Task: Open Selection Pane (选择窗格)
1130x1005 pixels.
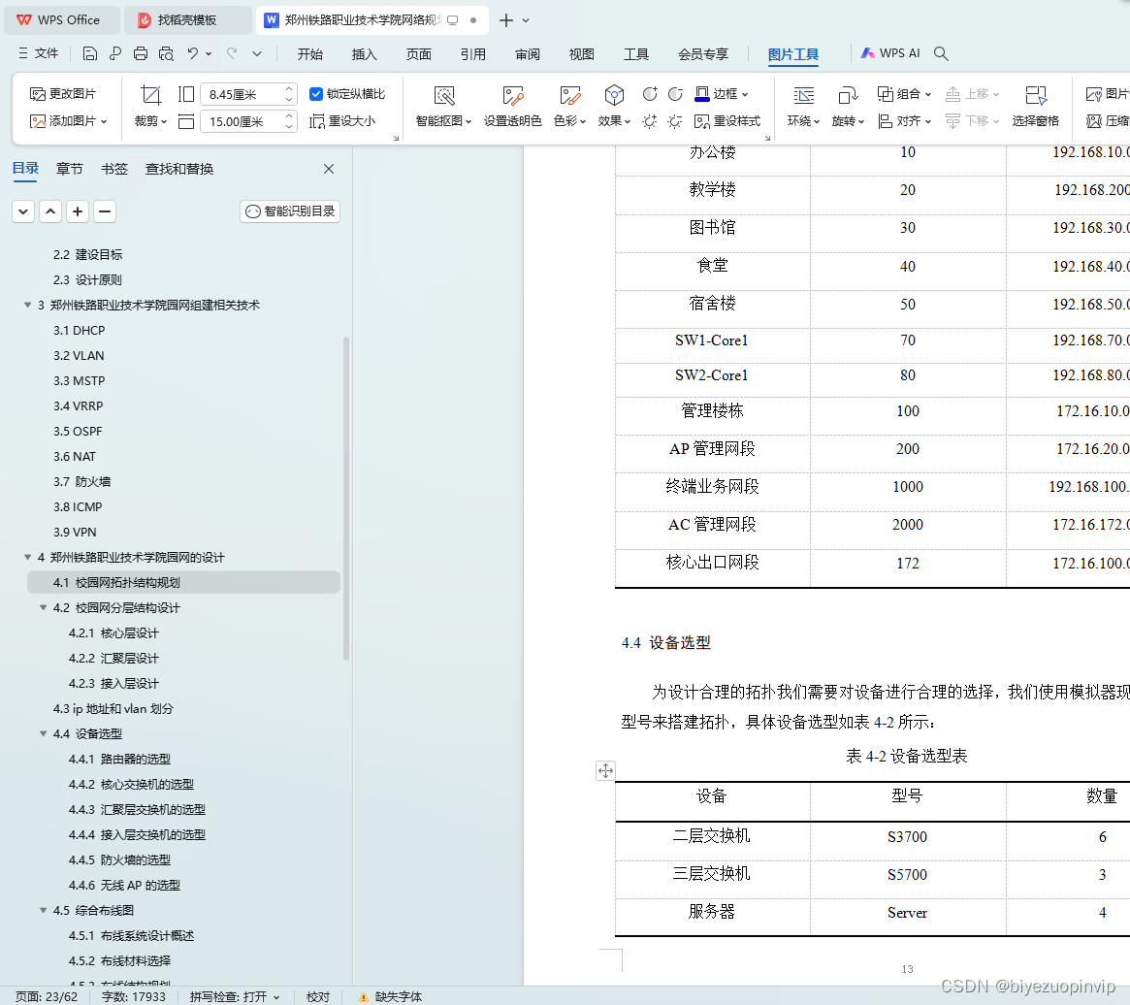Action: (x=1036, y=106)
